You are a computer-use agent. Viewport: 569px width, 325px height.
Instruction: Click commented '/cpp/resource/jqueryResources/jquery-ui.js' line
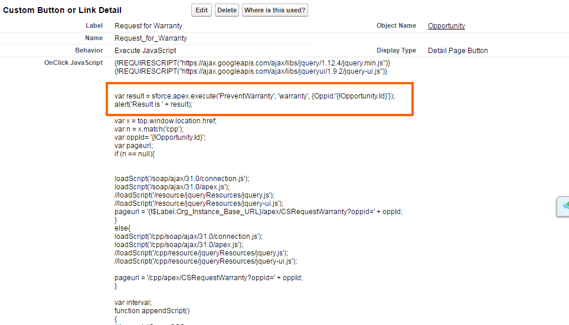tap(206, 261)
